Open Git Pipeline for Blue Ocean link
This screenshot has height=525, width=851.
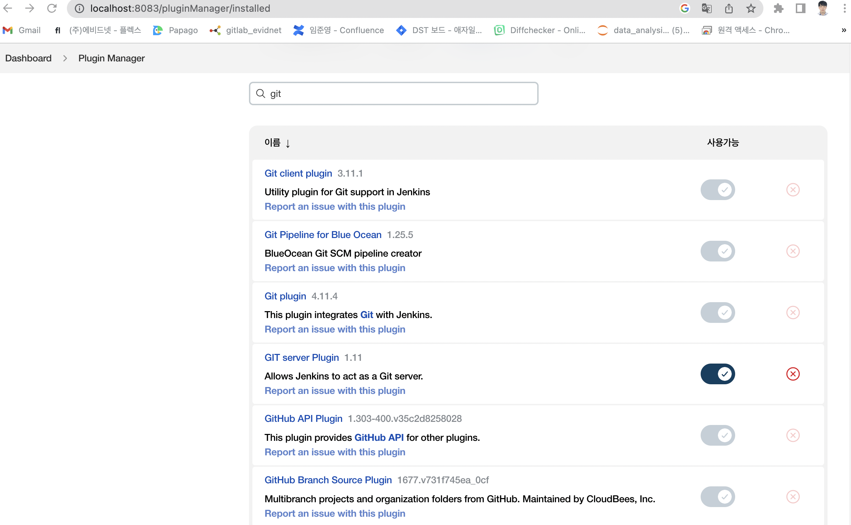[322, 235]
